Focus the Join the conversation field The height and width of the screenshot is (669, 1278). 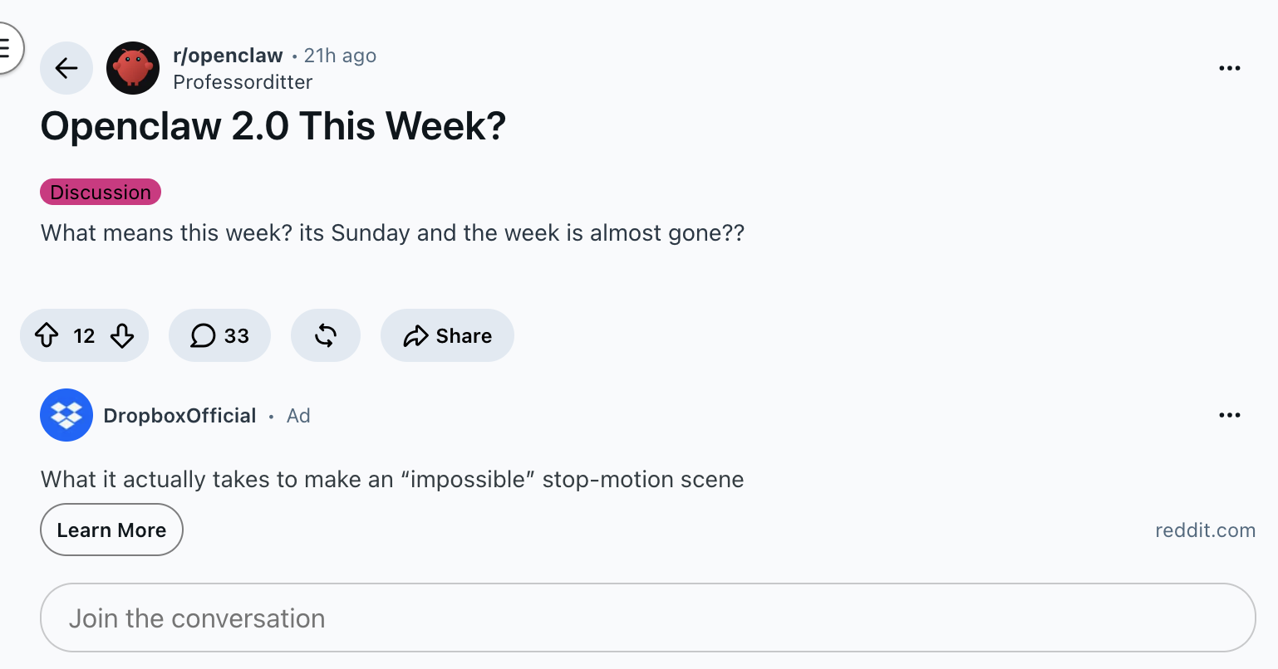click(648, 618)
